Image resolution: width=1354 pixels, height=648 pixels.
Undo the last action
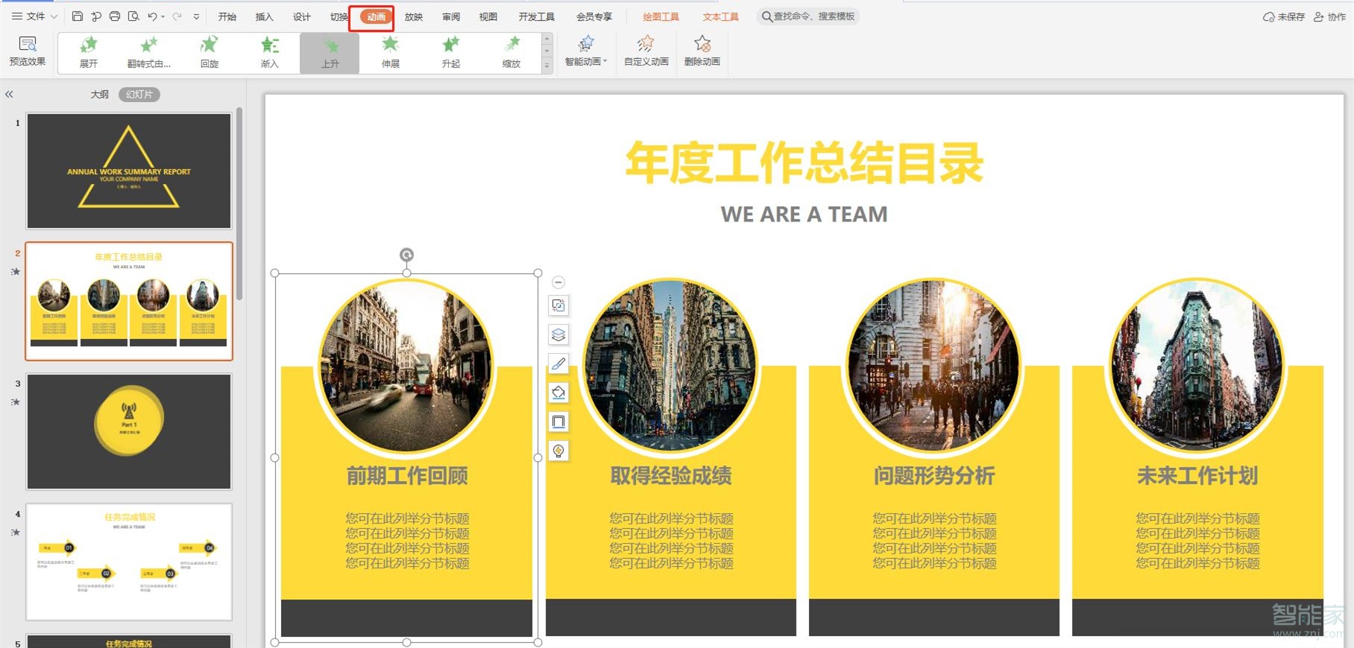(x=152, y=16)
